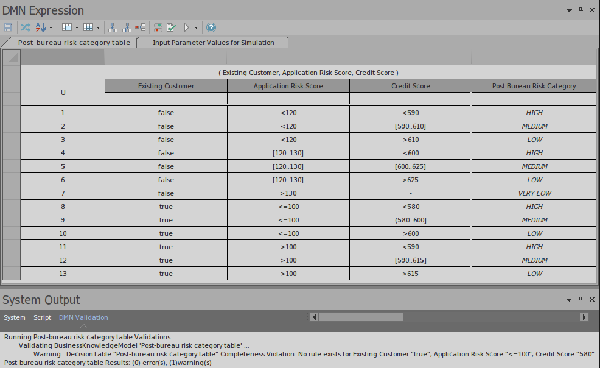Select the DMN Validation output tab
The image size is (600, 368).
pyautogui.click(x=83, y=317)
